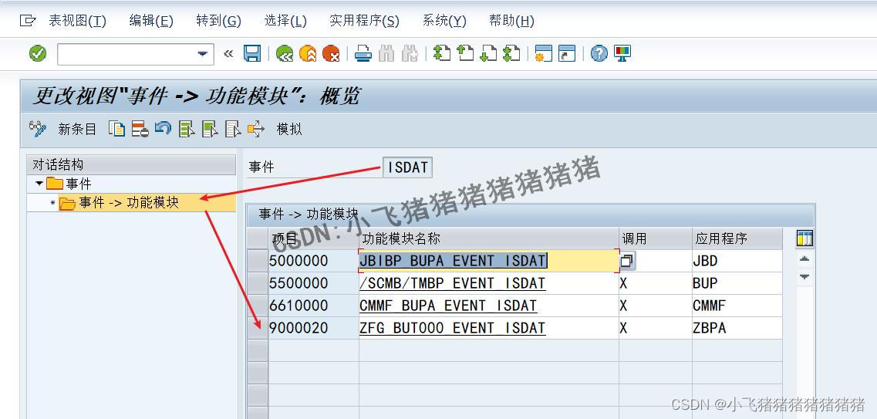Click the table scroll down arrow
The height and width of the screenshot is (419, 877).
(804, 276)
